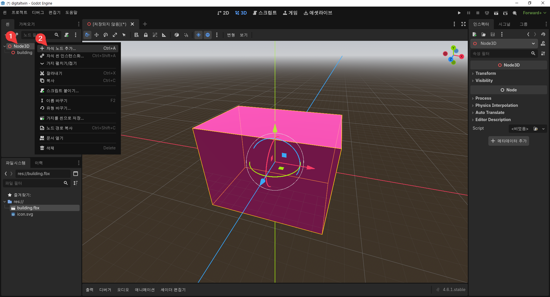Switch to the 시그널 tab
550x297 pixels.
pyautogui.click(x=504, y=24)
